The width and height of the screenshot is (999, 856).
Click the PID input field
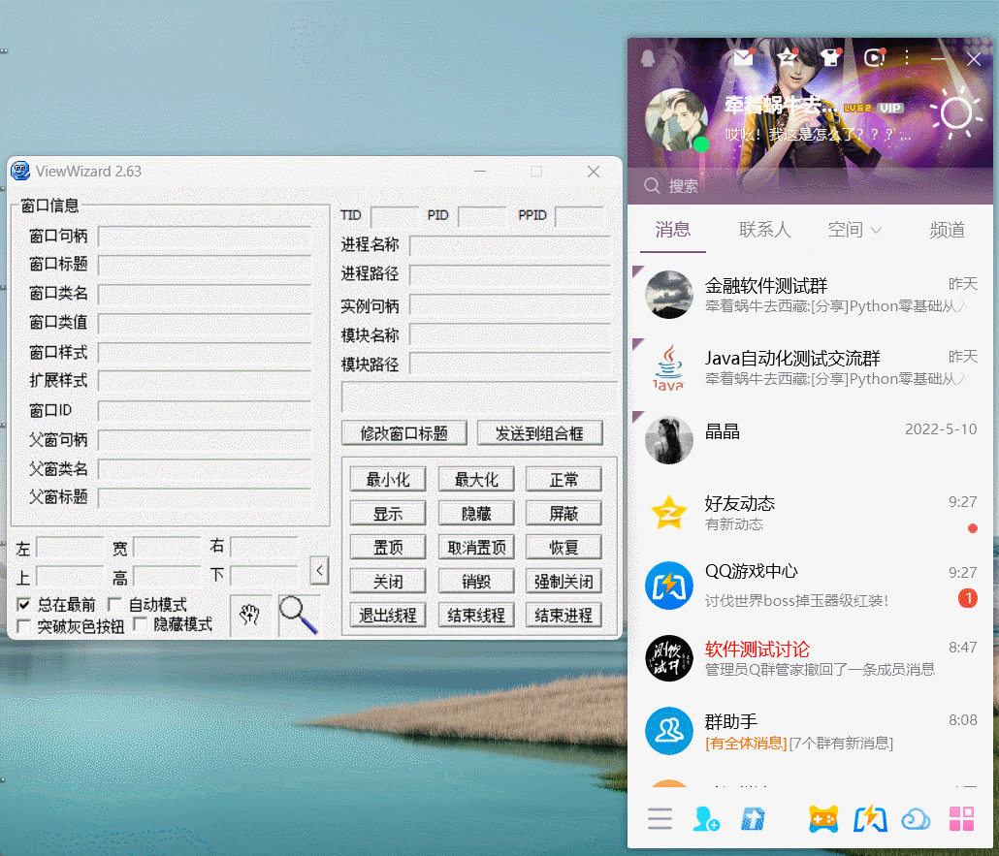point(482,216)
